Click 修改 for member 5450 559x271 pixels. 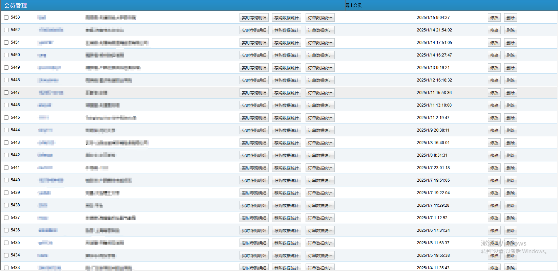(x=494, y=55)
